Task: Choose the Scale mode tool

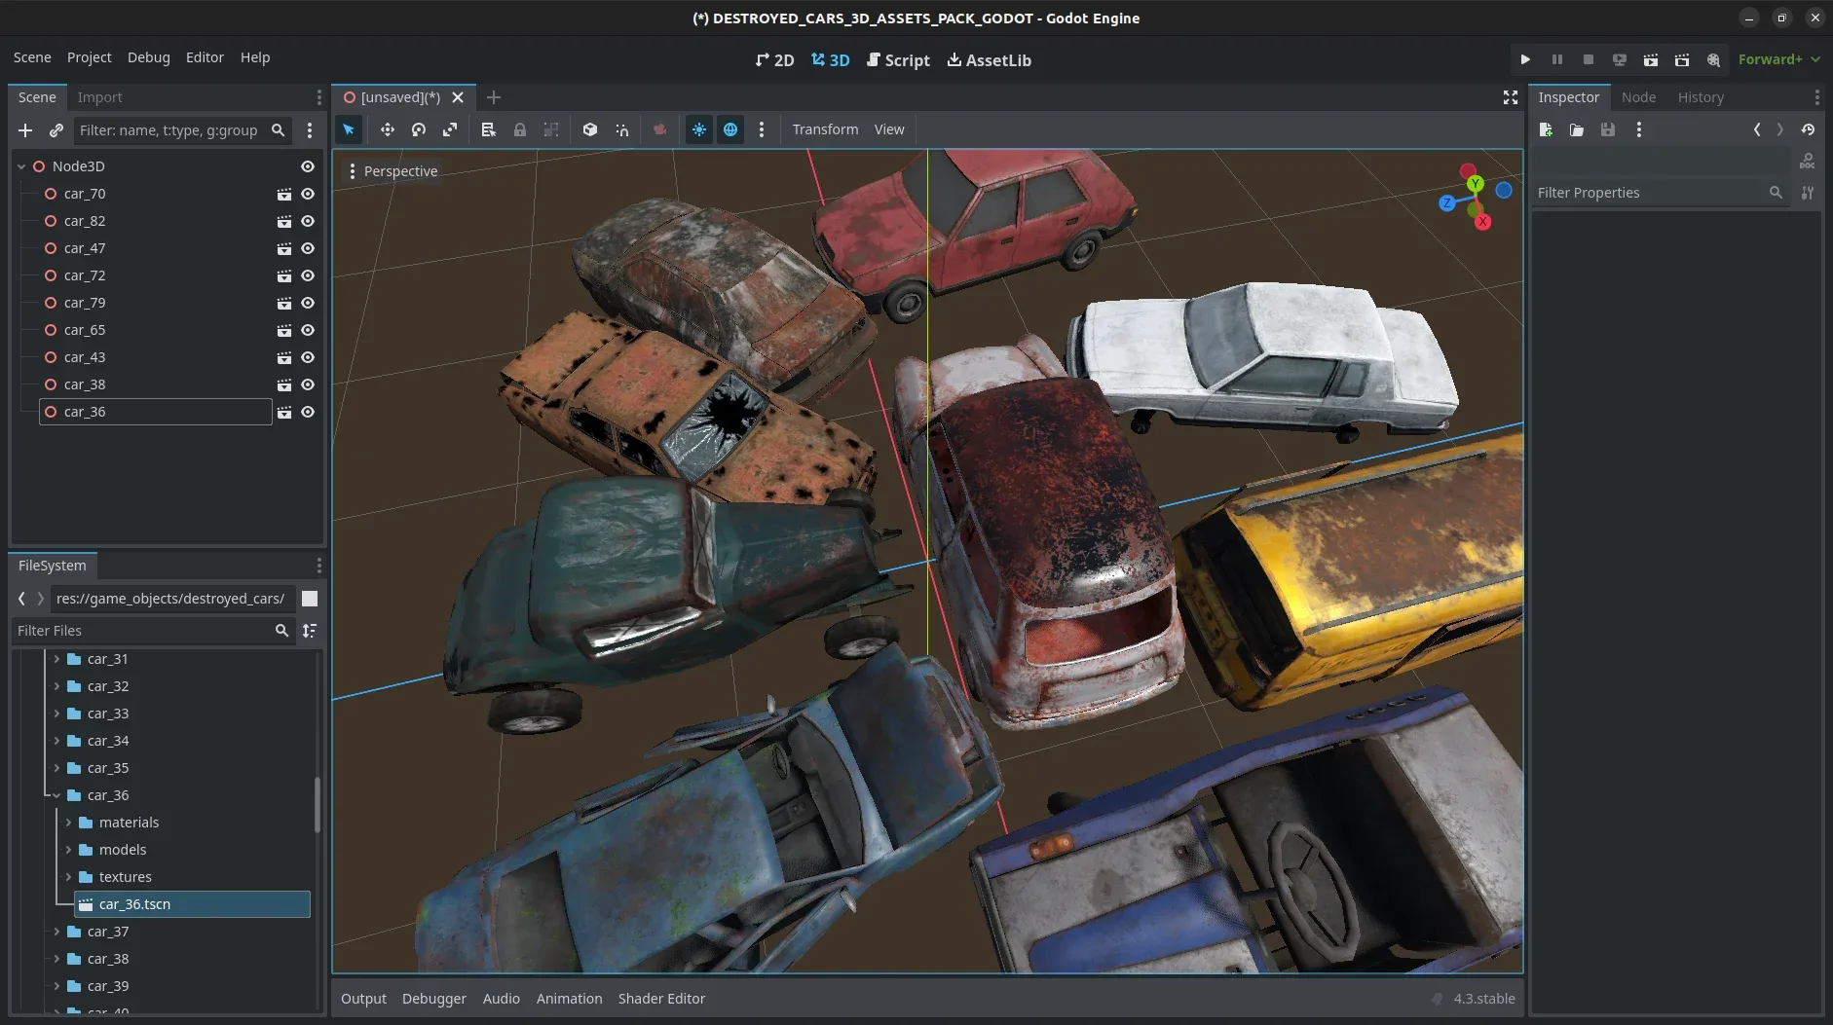Action: (450, 129)
